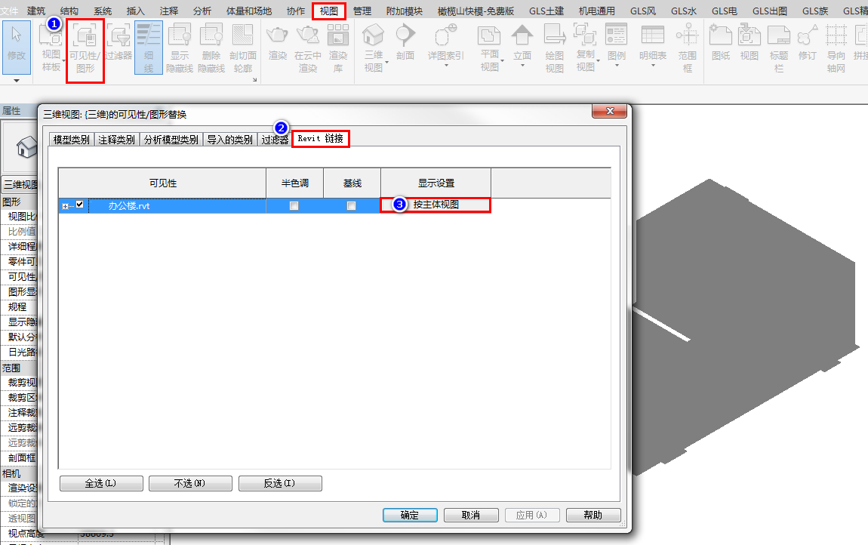Image resolution: width=868 pixels, height=545 pixels.
Task: Open the 可见性/图形 visibility graphics tool
Action: click(x=85, y=50)
